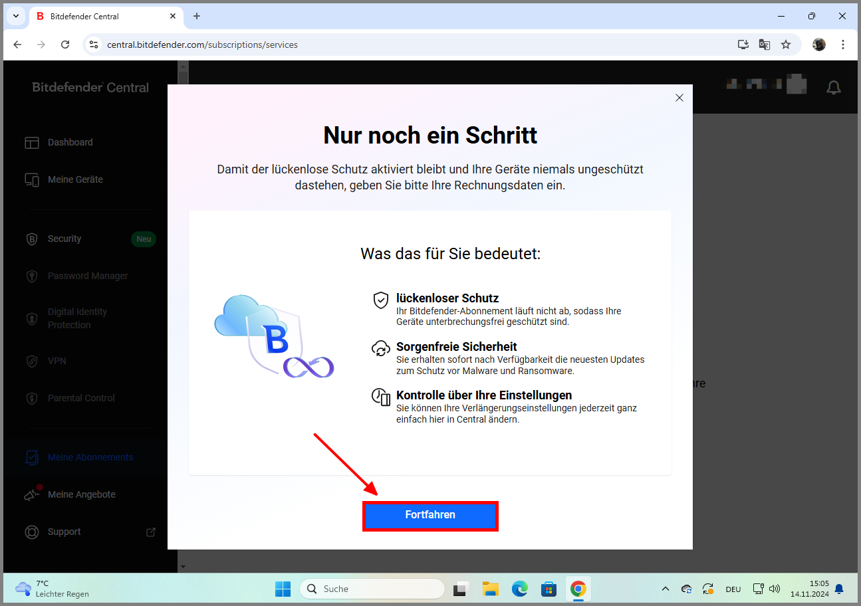
Task: Open Task View from the taskbar
Action: coord(461,589)
